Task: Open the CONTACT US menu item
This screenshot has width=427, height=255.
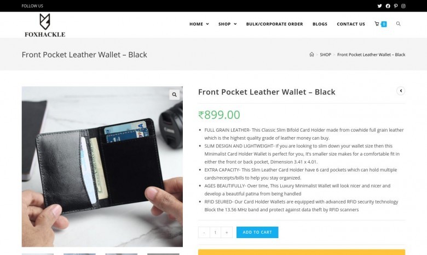Action: 351,24
